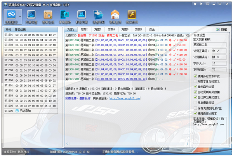Viewport: 233px width, 156px height.
Task: Select draw row 571900
Action: (x=31, y=81)
